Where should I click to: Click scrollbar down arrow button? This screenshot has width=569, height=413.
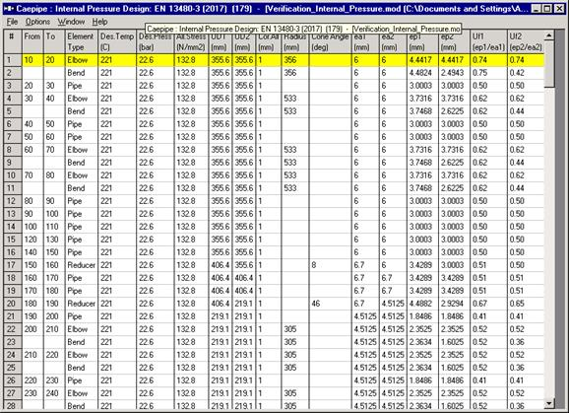(549, 403)
